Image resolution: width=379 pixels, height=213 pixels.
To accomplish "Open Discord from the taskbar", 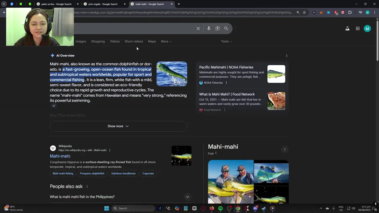I will point(255,208).
